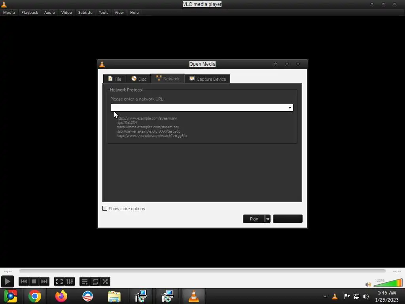Toggle the playlist view icon
405x304 pixels.
click(x=85, y=281)
